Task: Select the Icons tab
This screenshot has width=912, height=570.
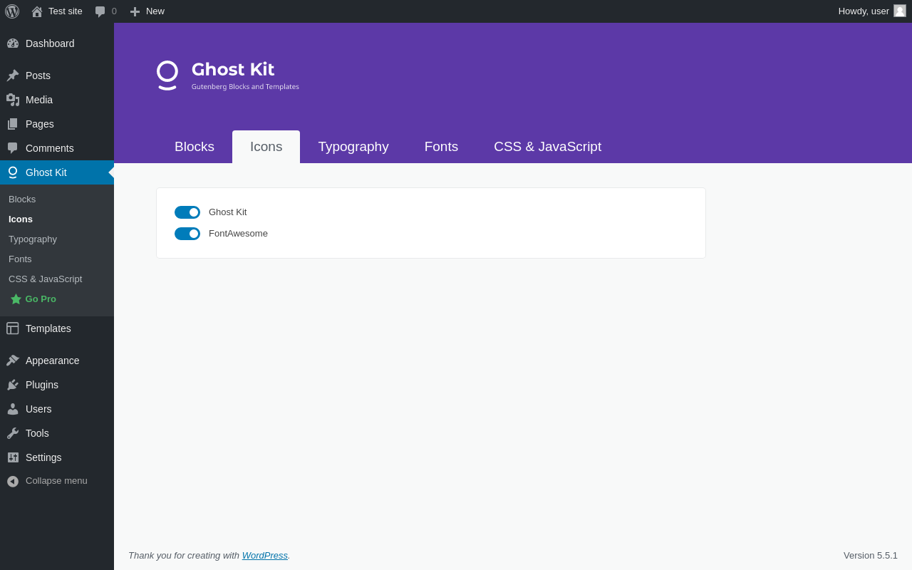Action: [266, 147]
